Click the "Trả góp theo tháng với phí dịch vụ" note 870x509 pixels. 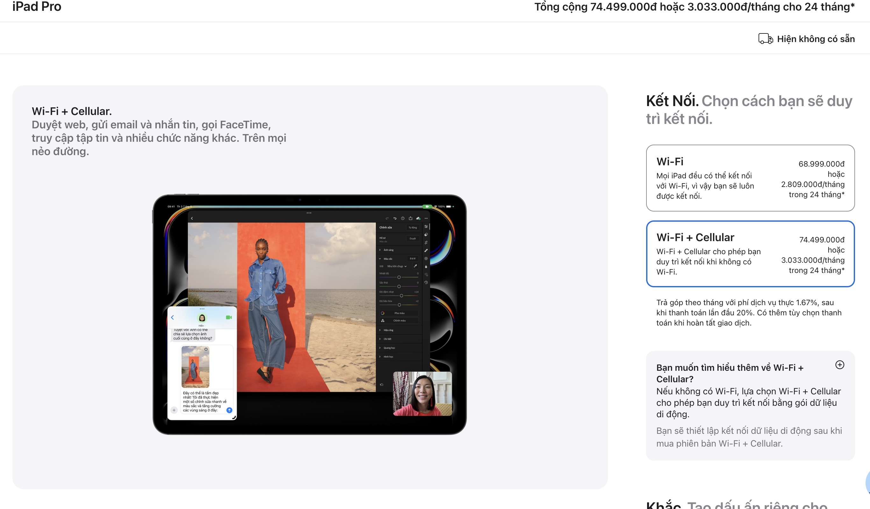[749, 312]
